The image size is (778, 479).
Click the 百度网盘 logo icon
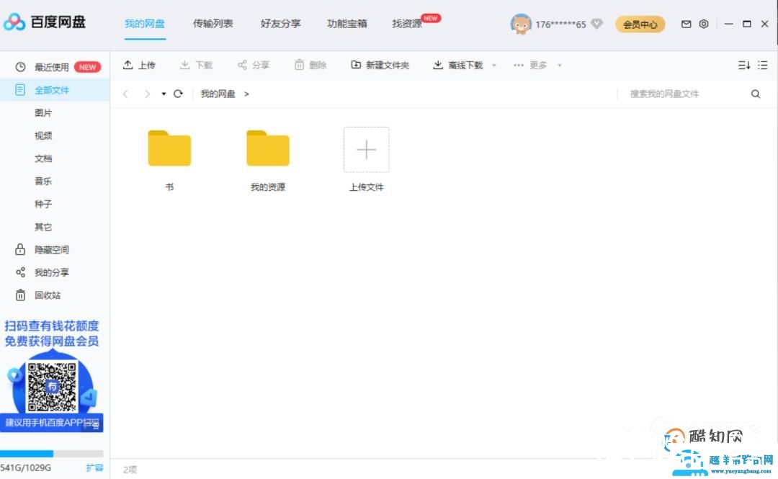[x=14, y=22]
